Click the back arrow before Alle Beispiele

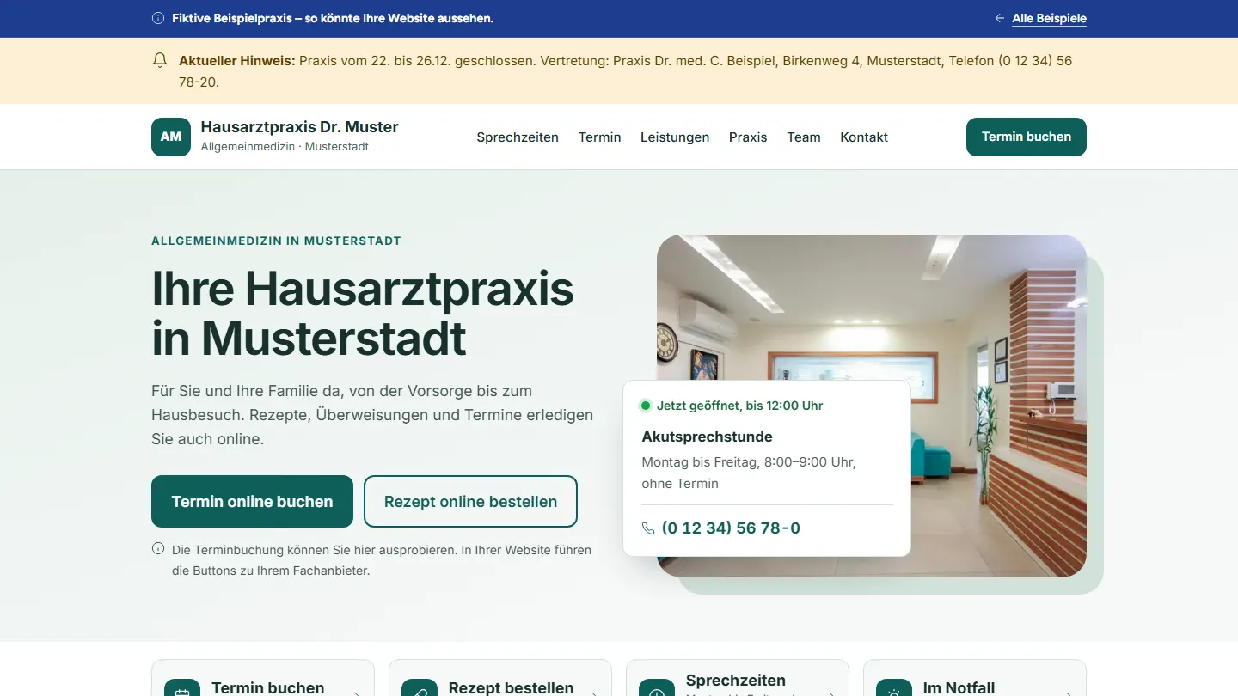pyautogui.click(x=999, y=18)
